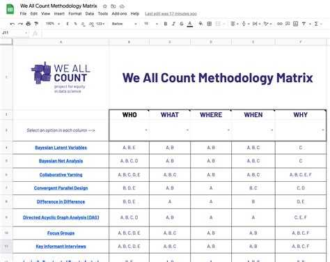Open the Tools menu
Screen dimensions: 330x262
pyautogui.click(x=103, y=14)
